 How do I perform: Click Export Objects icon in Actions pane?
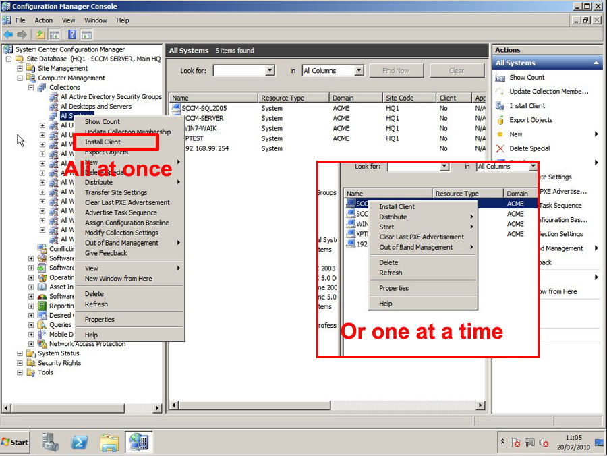click(500, 120)
